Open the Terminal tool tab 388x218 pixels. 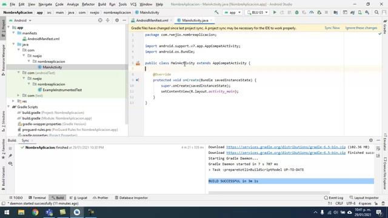pos(37,198)
